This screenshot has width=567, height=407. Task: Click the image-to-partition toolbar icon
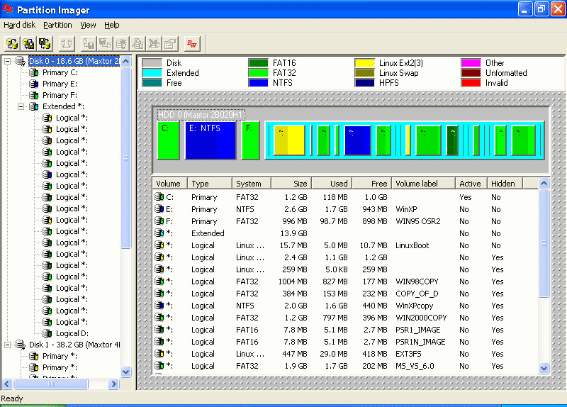tap(105, 44)
